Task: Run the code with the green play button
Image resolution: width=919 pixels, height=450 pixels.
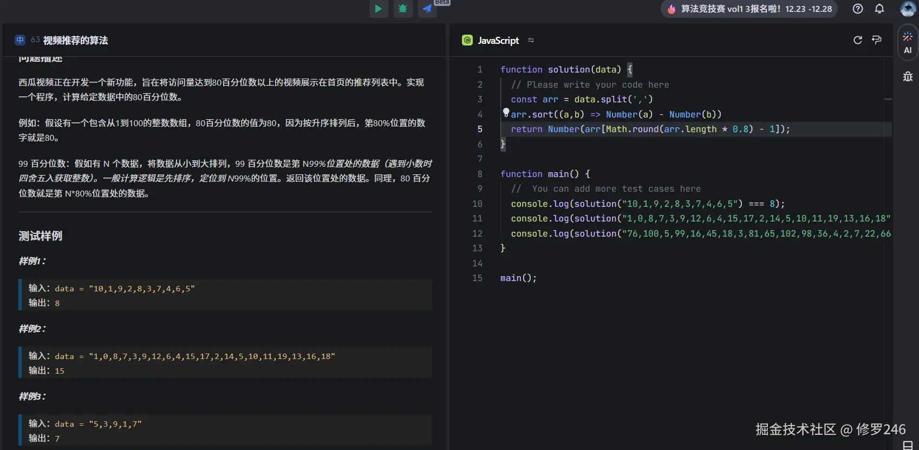Action: tap(379, 9)
